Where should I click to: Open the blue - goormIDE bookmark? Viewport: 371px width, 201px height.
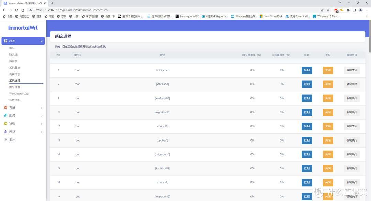coord(187,16)
